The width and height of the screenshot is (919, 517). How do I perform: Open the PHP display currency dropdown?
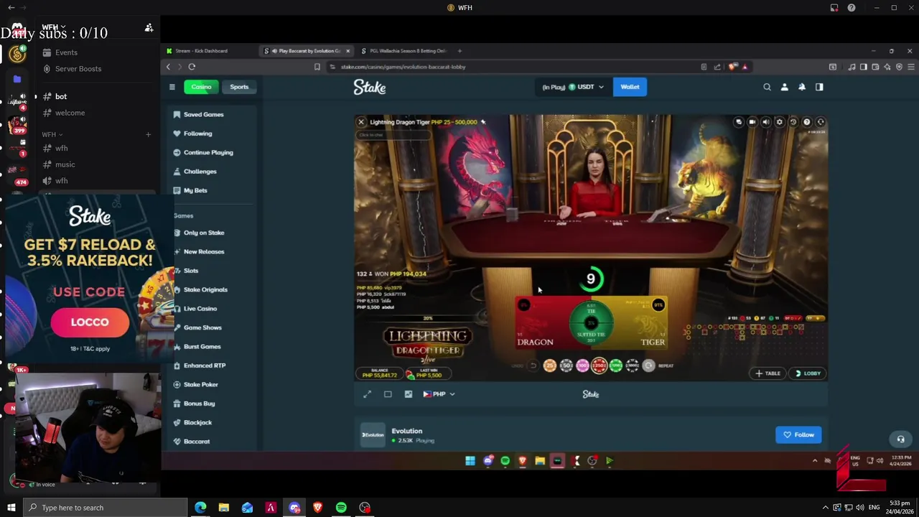coord(439,394)
